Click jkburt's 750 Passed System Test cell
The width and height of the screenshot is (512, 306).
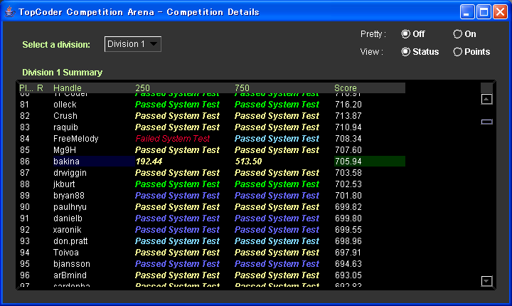(x=277, y=184)
